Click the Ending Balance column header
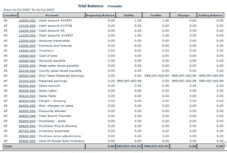The width and height of the screenshot is (227, 153). [x=211, y=16]
